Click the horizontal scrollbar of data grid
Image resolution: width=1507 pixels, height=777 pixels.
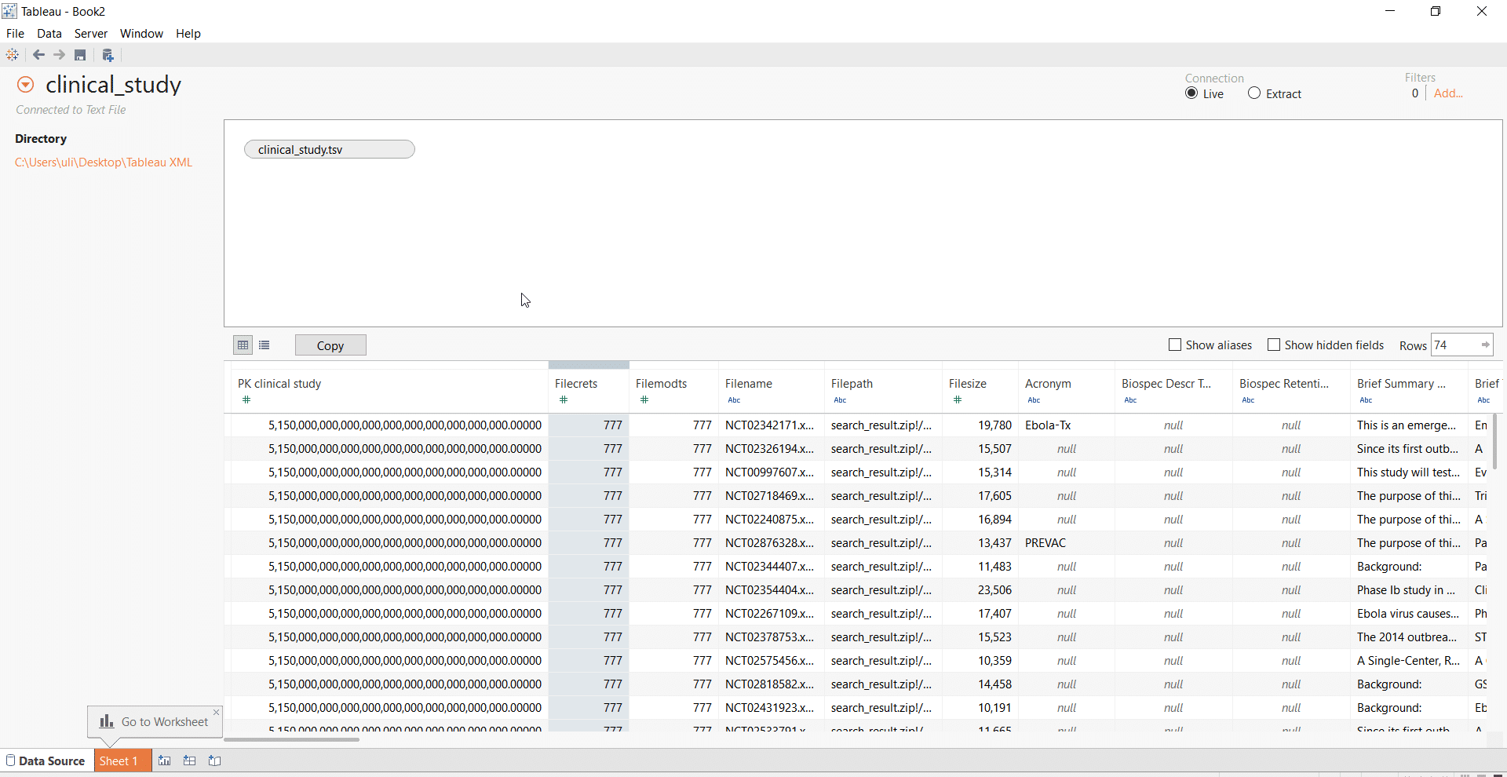tap(292, 739)
